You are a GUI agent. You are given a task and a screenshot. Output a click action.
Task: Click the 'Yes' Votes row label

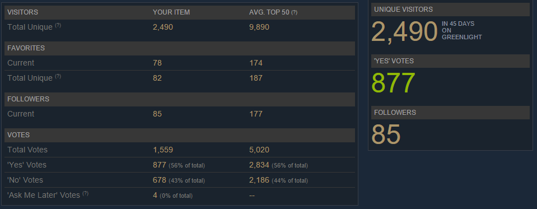(x=27, y=165)
